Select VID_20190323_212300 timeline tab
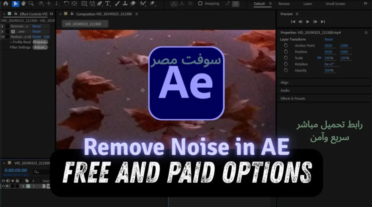 click(32, 163)
